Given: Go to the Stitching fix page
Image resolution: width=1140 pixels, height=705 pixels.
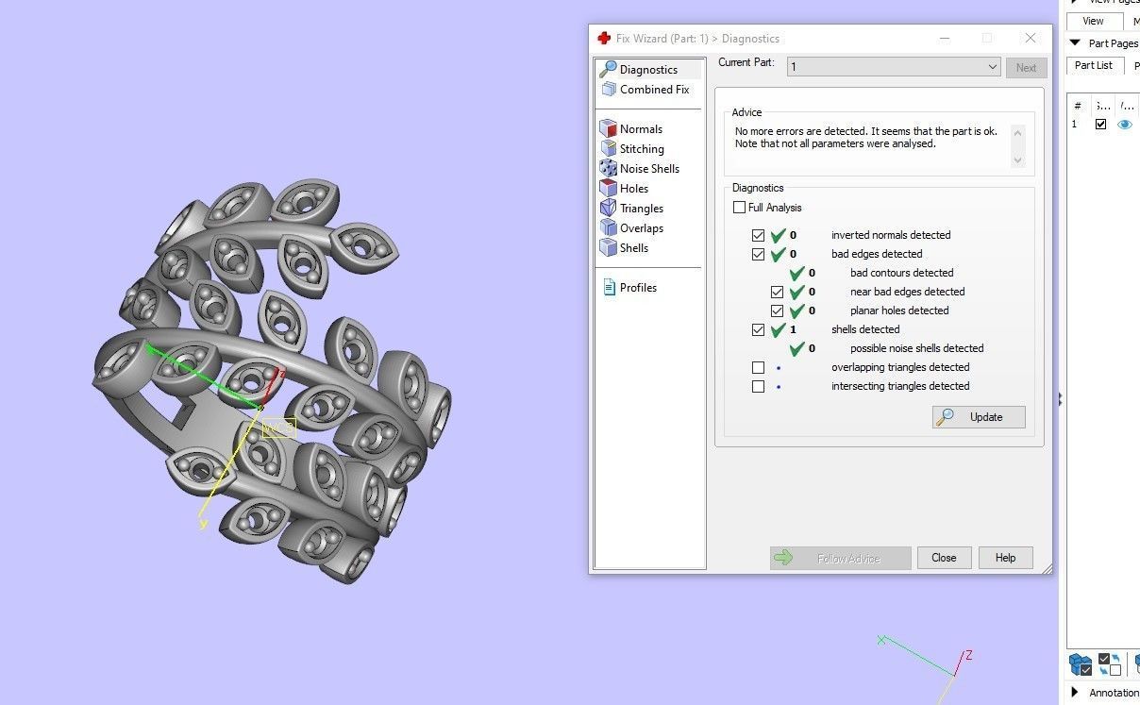Looking at the screenshot, I should pos(632,149).
